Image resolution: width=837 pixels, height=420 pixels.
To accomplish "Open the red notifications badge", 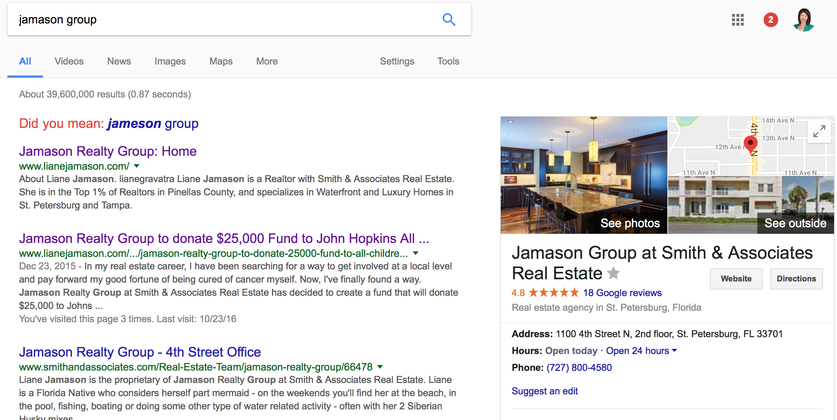I will coord(771,20).
